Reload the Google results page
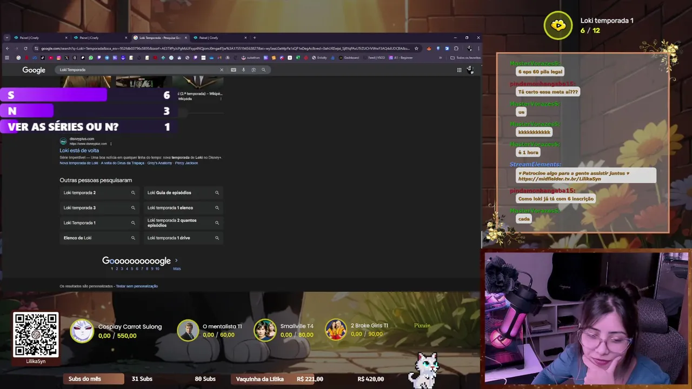This screenshot has height=389, width=692. 25,49
